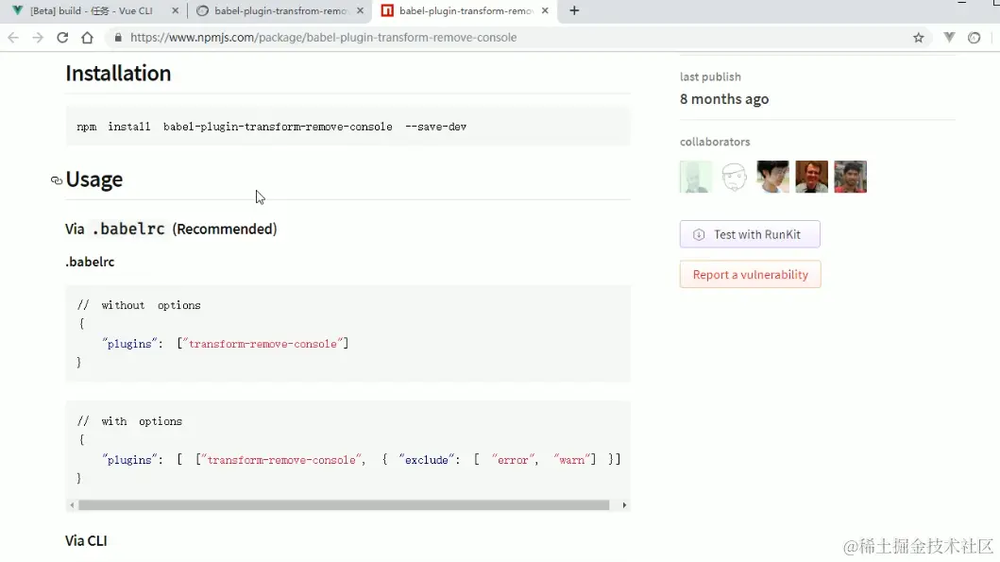
Task: Click the bold '.babelrc' filename label
Action: (90, 262)
